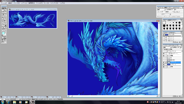Select the Zoom tool in toolbox

[5, 30]
